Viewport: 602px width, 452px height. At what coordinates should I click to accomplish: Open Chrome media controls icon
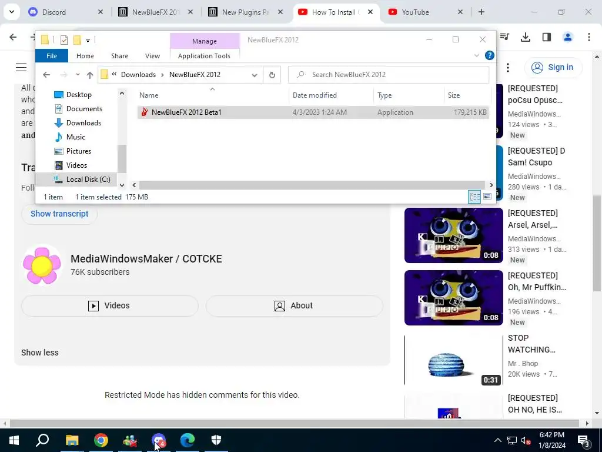504,37
